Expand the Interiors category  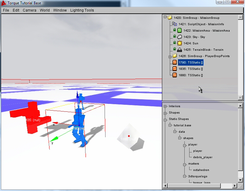pos(165,106)
